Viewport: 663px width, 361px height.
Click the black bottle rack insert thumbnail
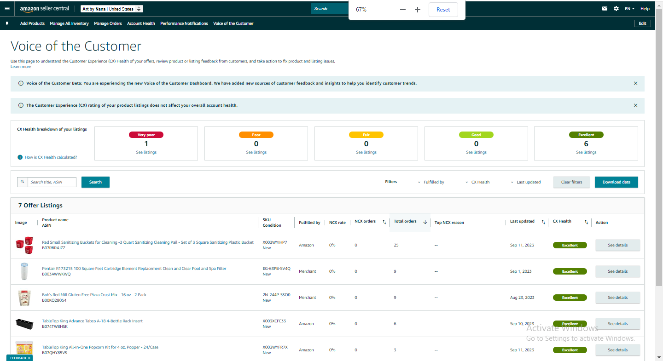[x=24, y=324]
